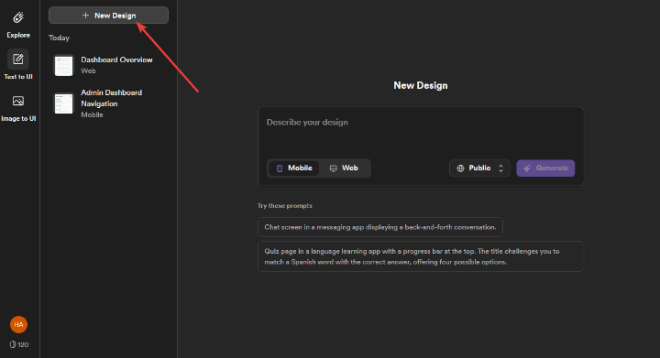Check the 120 credits counter
Screen dimensions: 660x358
[x=19, y=344]
